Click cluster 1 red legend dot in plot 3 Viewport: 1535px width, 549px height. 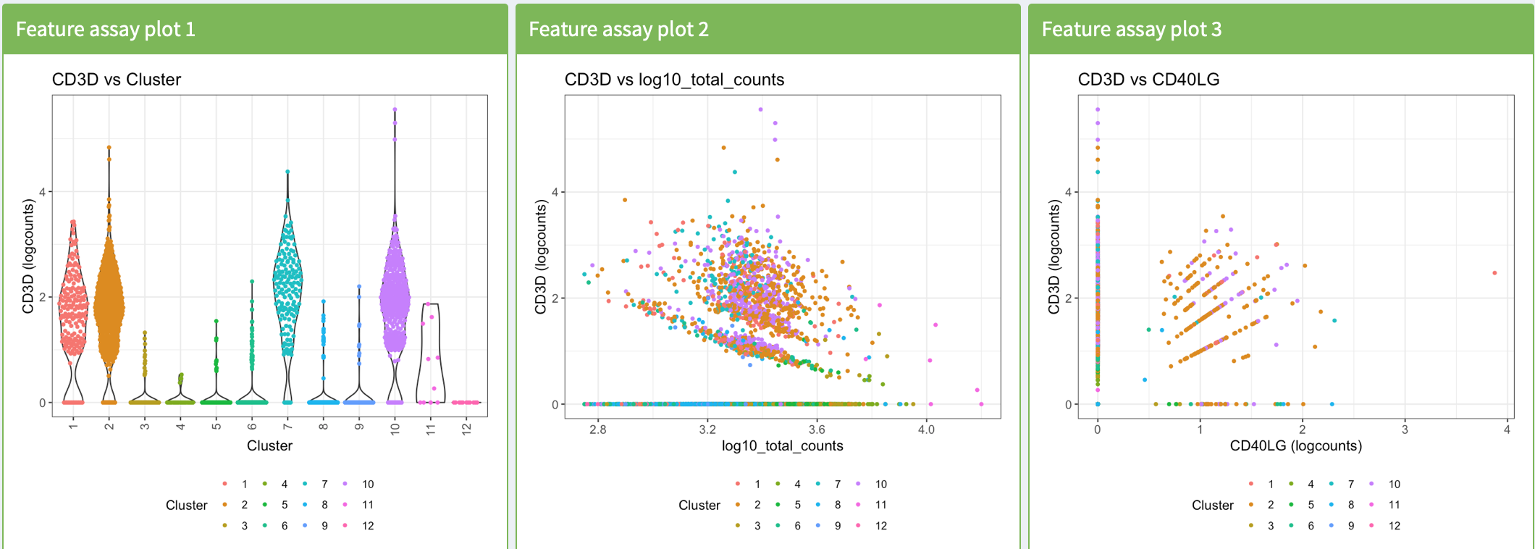[x=1251, y=484]
